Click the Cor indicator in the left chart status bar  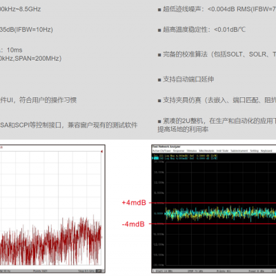point(99,271)
